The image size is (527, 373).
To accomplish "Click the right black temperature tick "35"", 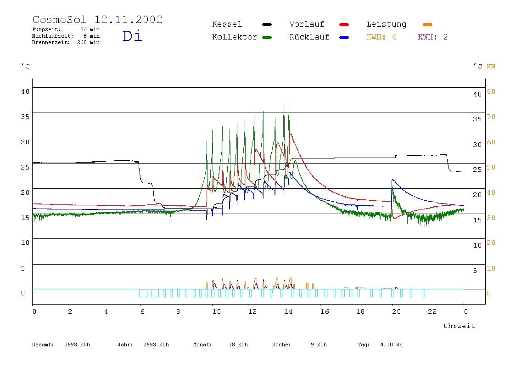I will click(477, 119).
